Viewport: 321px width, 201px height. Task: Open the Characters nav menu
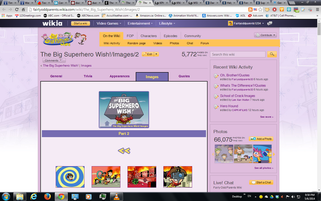click(148, 36)
